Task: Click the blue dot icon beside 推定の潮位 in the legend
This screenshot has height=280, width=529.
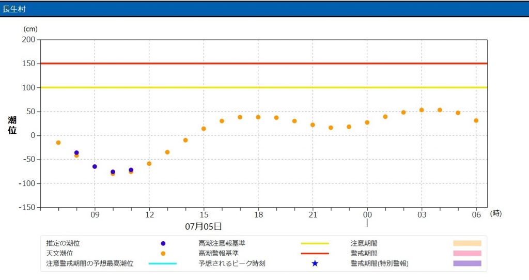Action: point(163,243)
